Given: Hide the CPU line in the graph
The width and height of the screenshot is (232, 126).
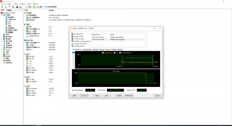Looking at the screenshot, I should (114, 53).
